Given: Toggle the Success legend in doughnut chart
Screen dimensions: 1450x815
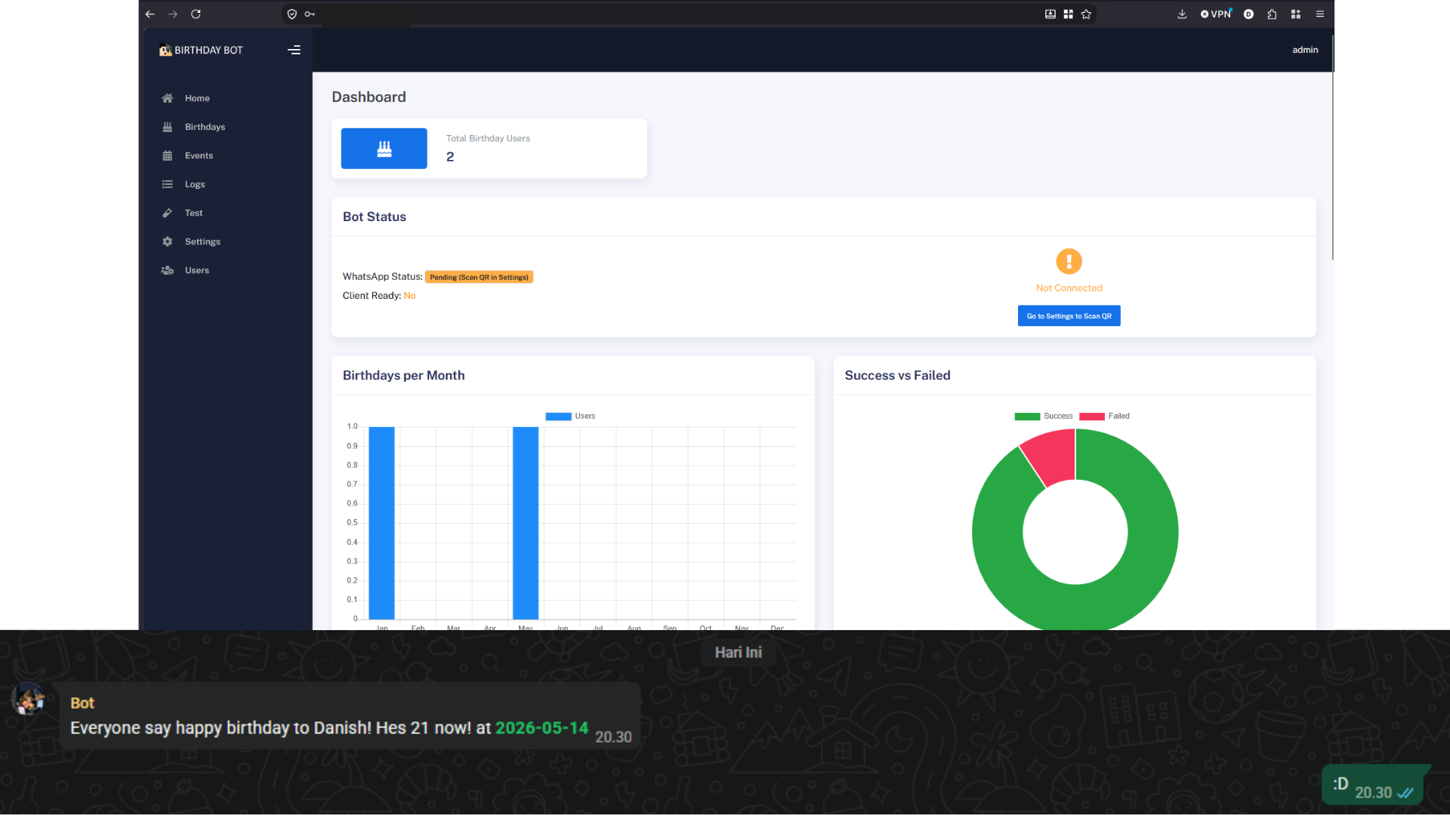Looking at the screenshot, I should (x=1043, y=417).
